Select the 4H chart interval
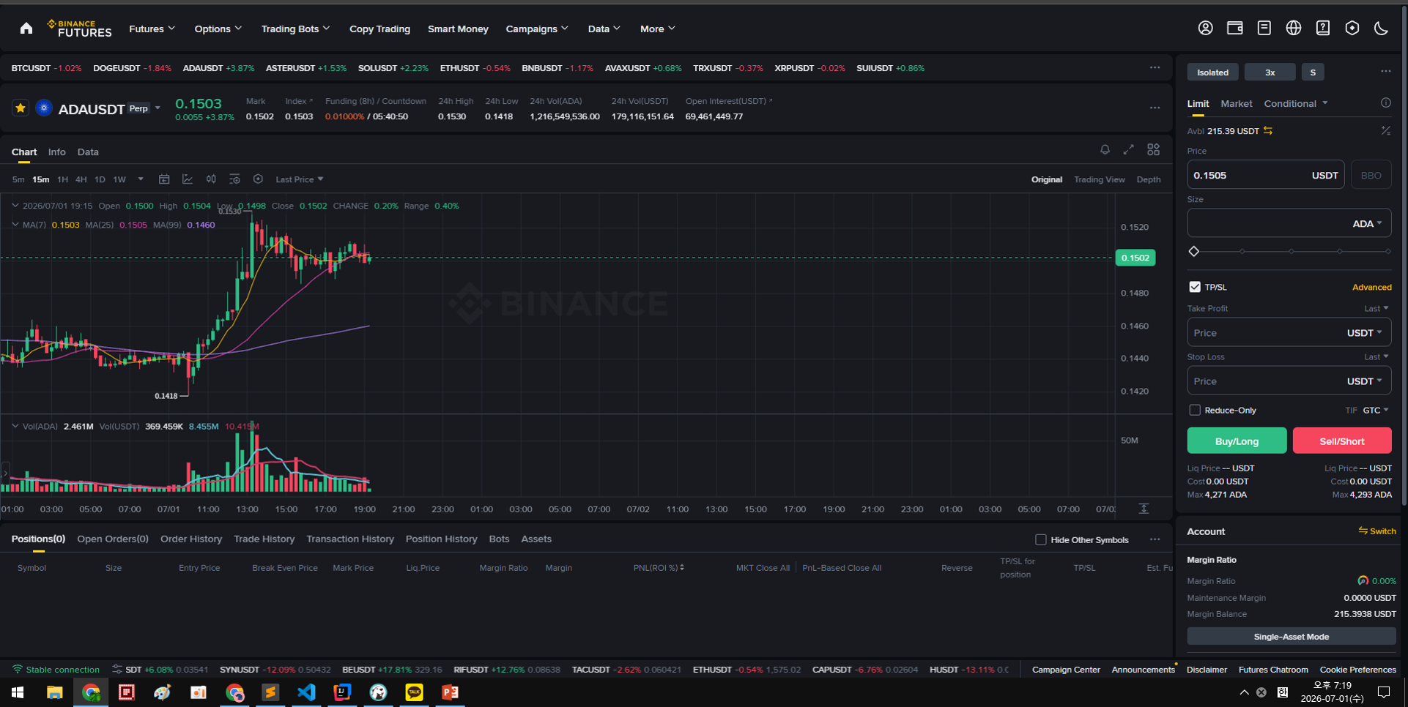 tap(81, 179)
